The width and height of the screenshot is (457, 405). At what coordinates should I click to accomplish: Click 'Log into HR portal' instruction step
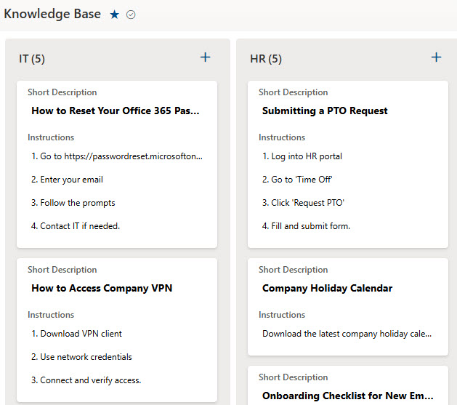(302, 156)
